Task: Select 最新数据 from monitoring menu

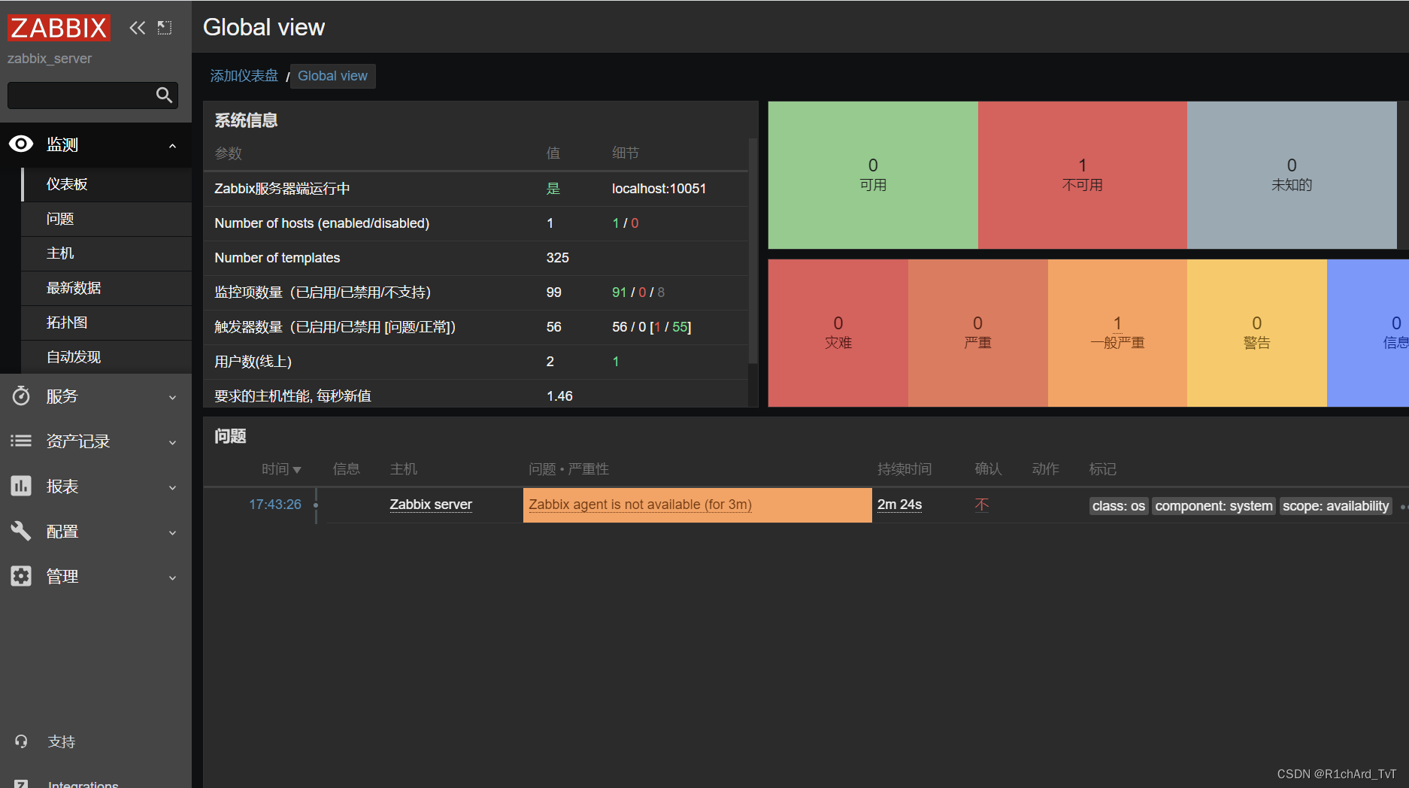Action: [73, 288]
